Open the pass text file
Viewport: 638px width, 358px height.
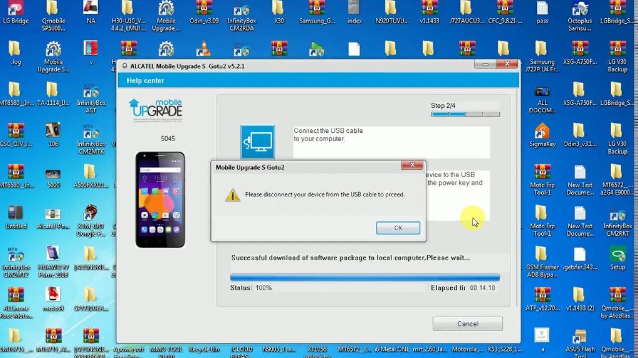click(x=542, y=13)
